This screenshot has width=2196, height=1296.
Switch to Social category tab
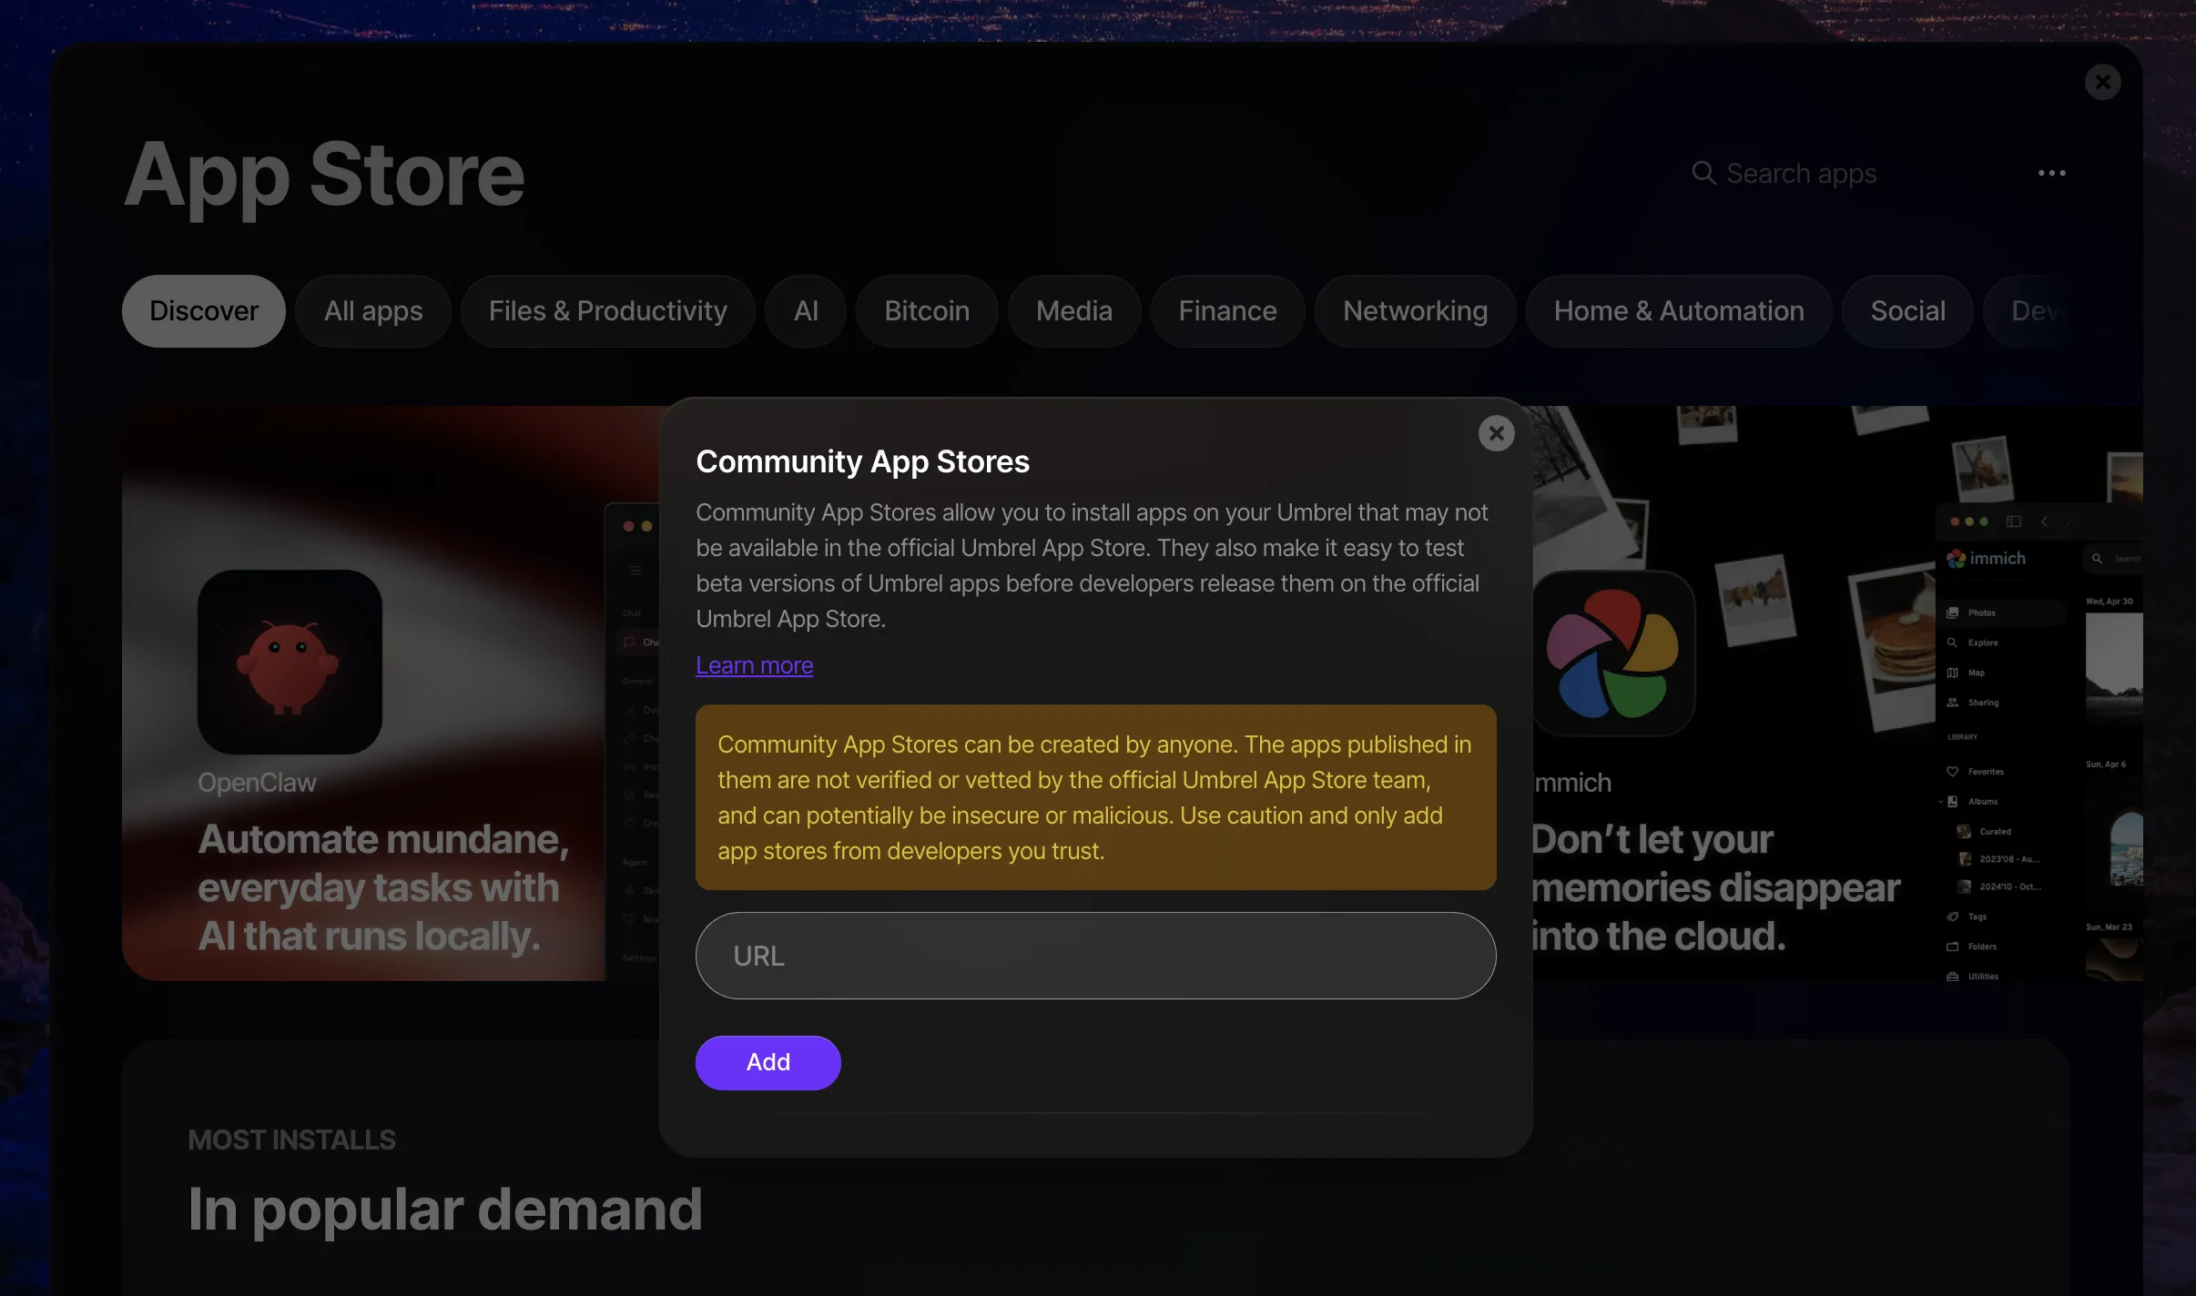(1907, 311)
